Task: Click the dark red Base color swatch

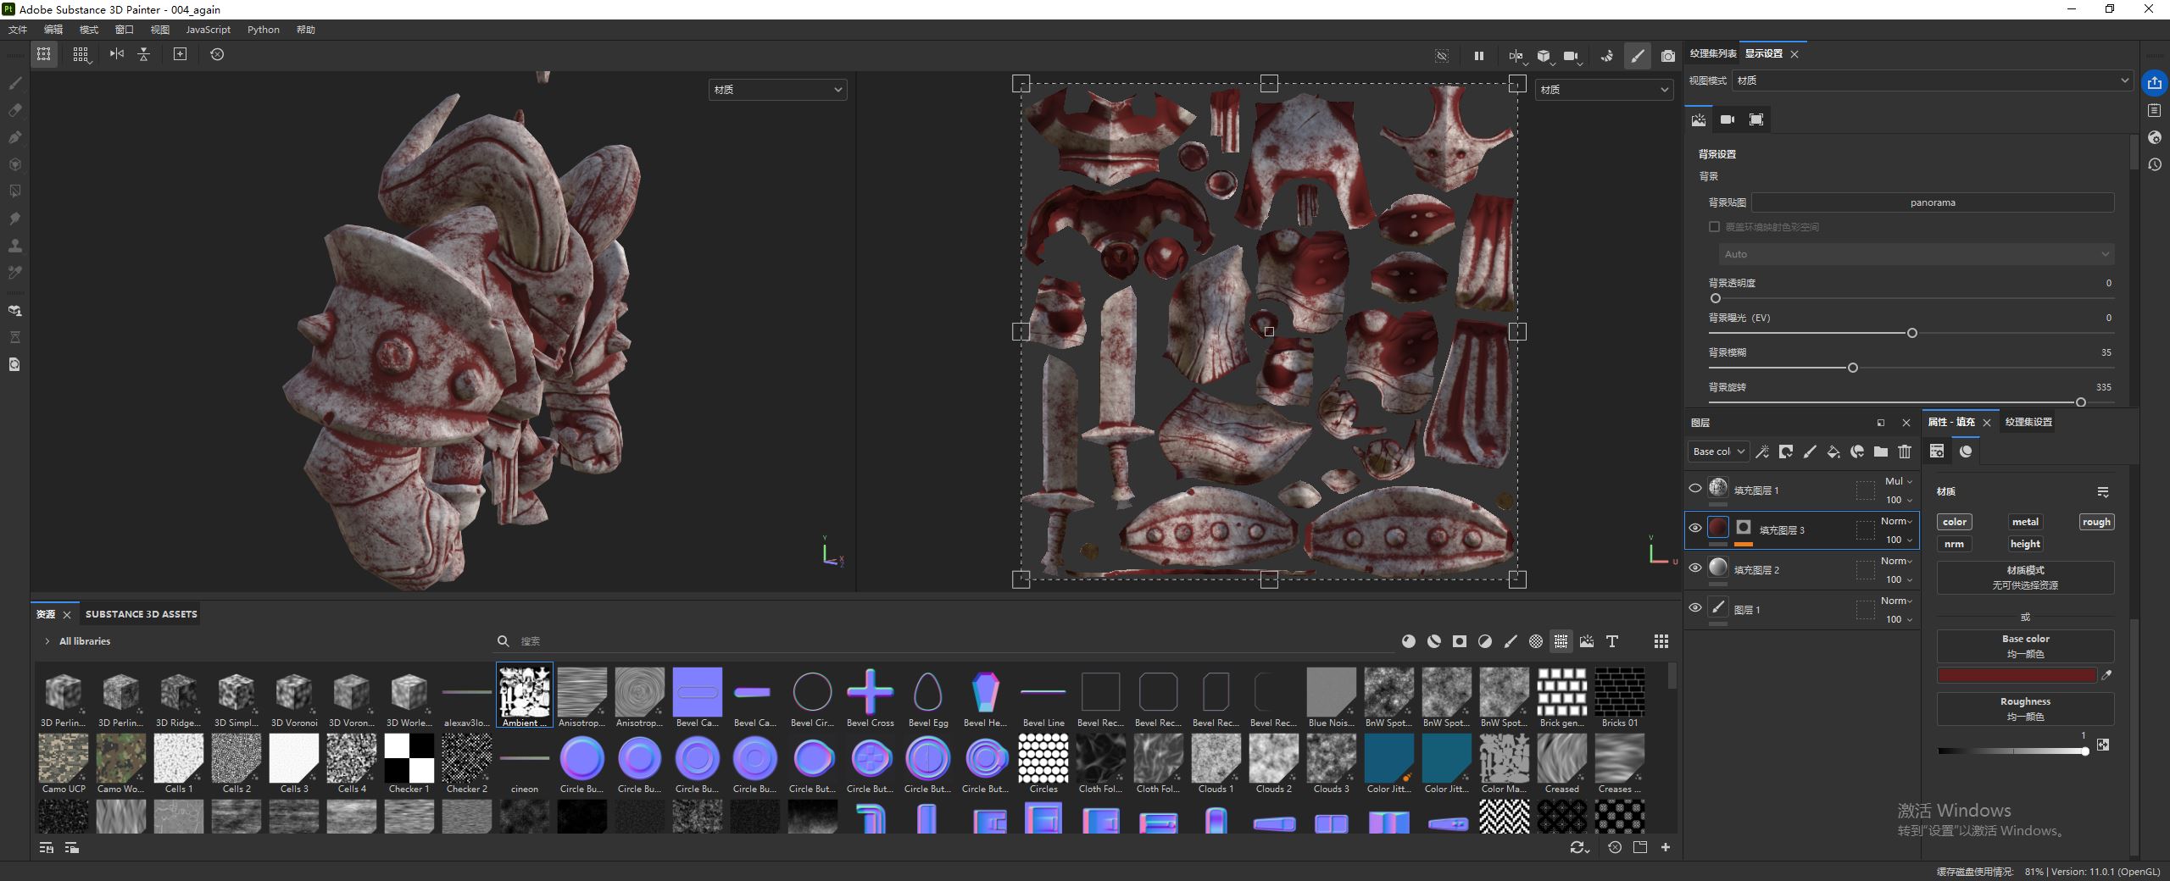Action: (x=2016, y=675)
